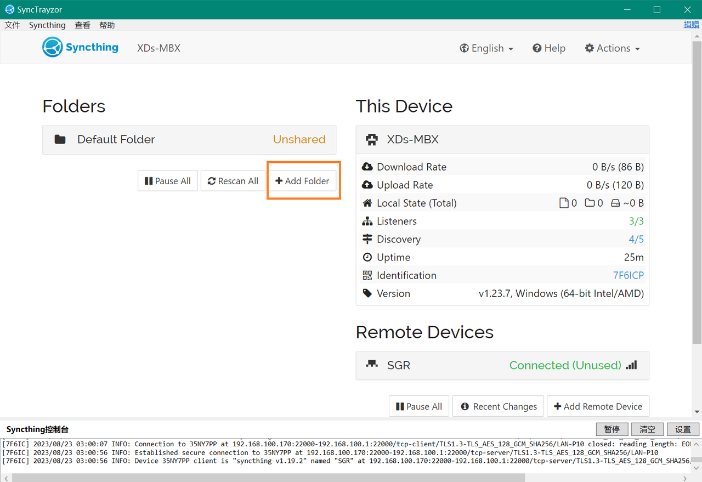Click the folder icon beside Default Folder
Screen dimensions: 702x482
[x=60, y=139]
